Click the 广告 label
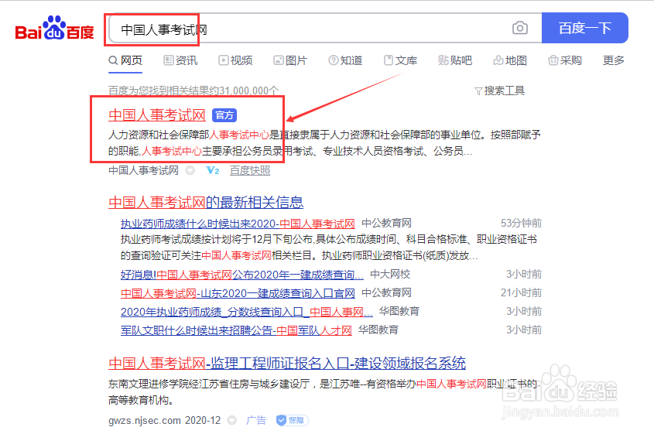This screenshot has height=434, width=654. [255, 420]
